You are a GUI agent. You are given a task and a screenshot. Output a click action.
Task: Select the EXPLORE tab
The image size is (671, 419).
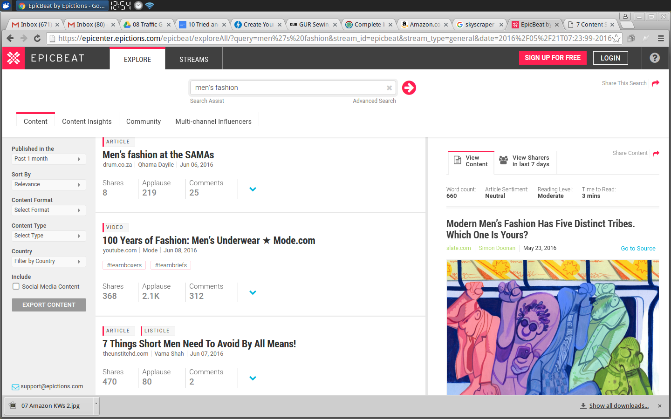coord(137,59)
